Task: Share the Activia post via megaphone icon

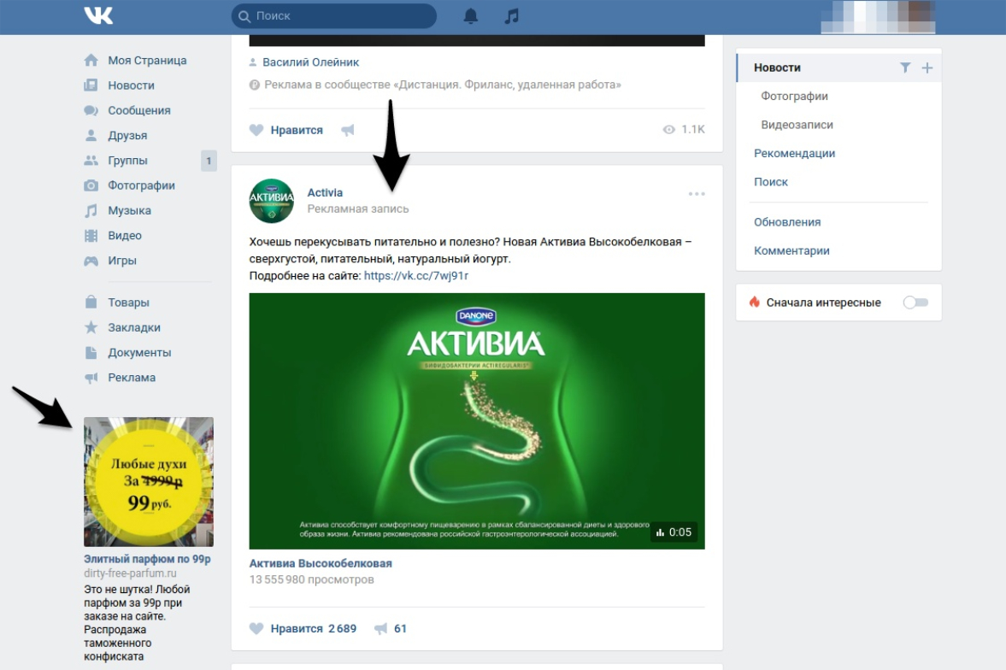Action: pyautogui.click(x=381, y=628)
